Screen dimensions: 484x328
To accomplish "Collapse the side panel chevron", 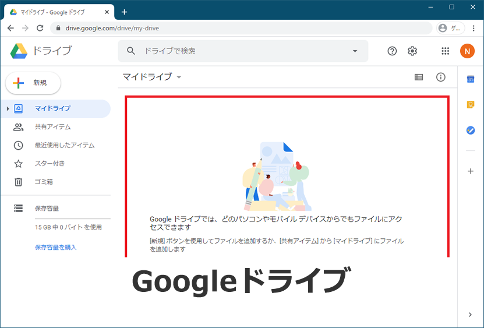I will [x=470, y=315].
